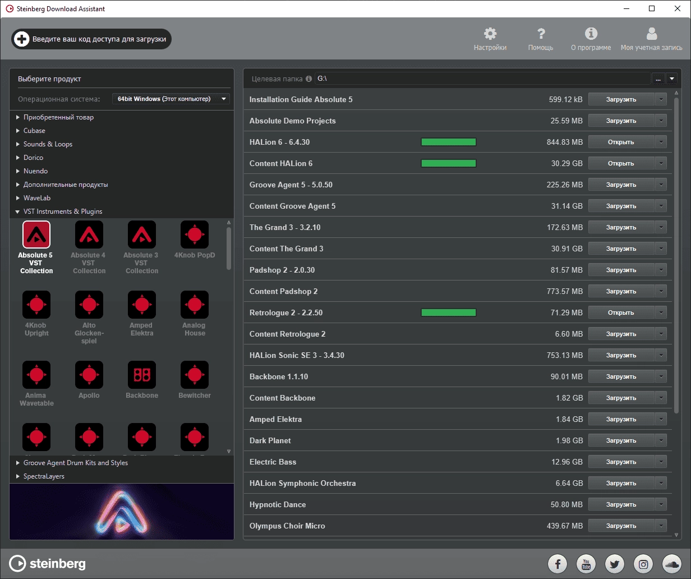Choose the Bewitcher product icon
The image size is (691, 579).
(x=195, y=375)
